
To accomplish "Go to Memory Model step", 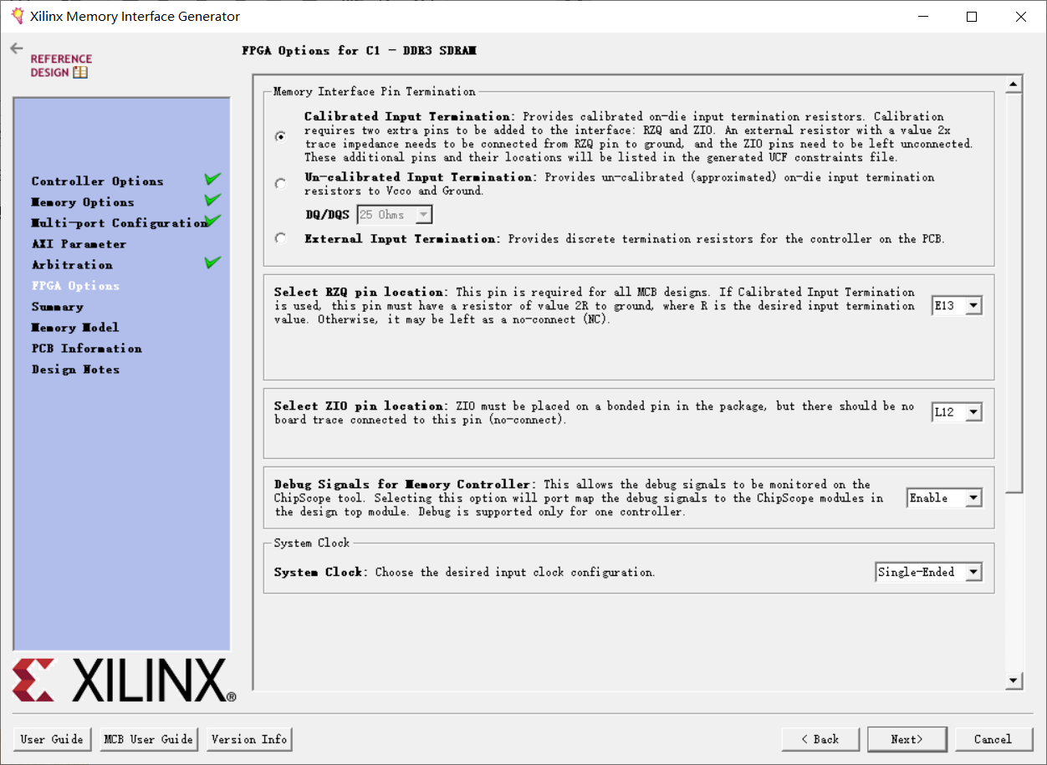I will 75,328.
